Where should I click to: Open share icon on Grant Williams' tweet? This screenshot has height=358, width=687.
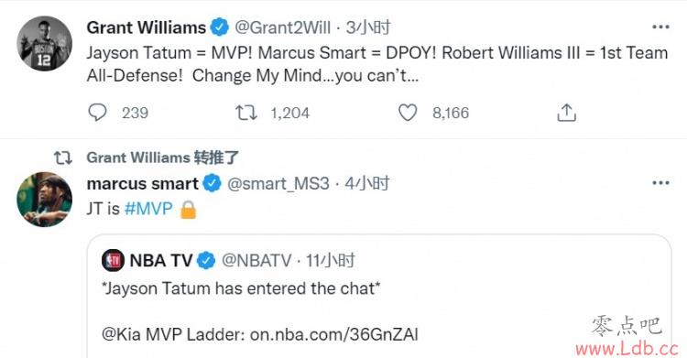[566, 113]
